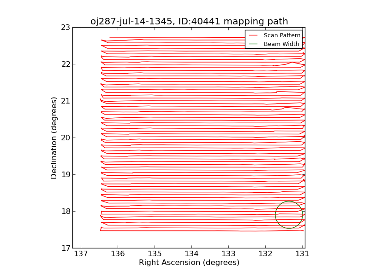Click the x-axis tick label 133
Image resolution: width=369 pixels, height=276 pixels.
click(x=228, y=254)
